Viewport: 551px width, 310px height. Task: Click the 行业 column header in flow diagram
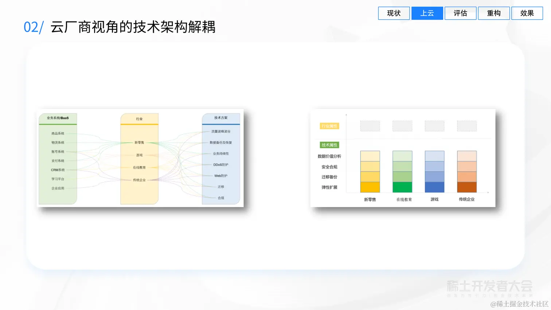139,119
